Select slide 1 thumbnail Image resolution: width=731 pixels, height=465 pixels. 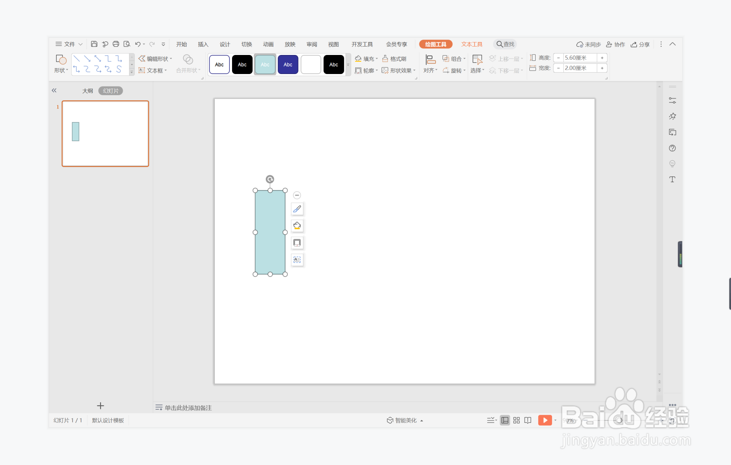(105, 133)
